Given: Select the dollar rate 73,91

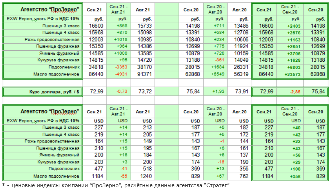Looking at the screenshot, I should [x=242, y=92].
